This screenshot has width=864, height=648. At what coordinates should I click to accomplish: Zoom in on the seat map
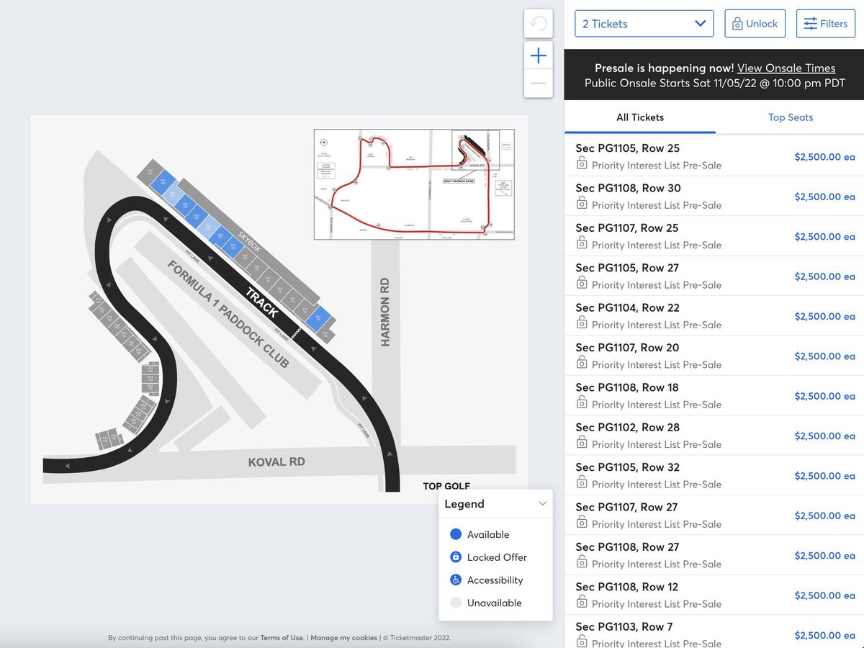coord(538,55)
